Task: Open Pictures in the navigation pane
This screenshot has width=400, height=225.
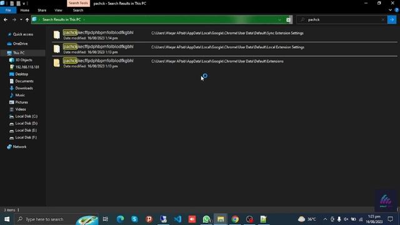Action: [x=21, y=102]
